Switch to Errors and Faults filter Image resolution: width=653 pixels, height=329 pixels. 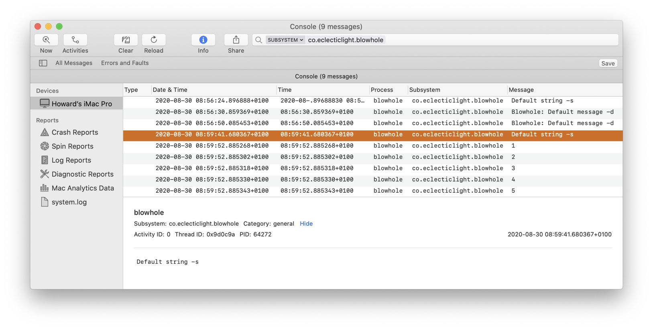point(125,63)
